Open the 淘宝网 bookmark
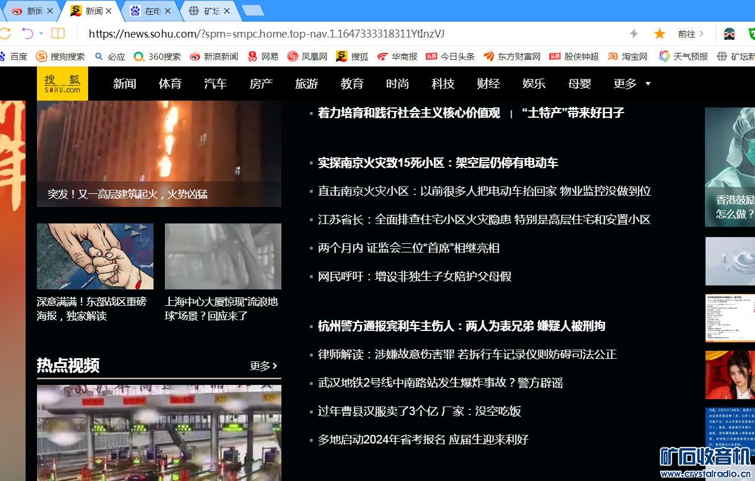This screenshot has height=481, width=755. (628, 56)
